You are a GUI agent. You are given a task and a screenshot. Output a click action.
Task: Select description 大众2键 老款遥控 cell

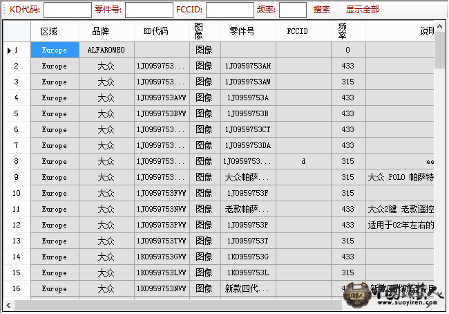(400, 209)
